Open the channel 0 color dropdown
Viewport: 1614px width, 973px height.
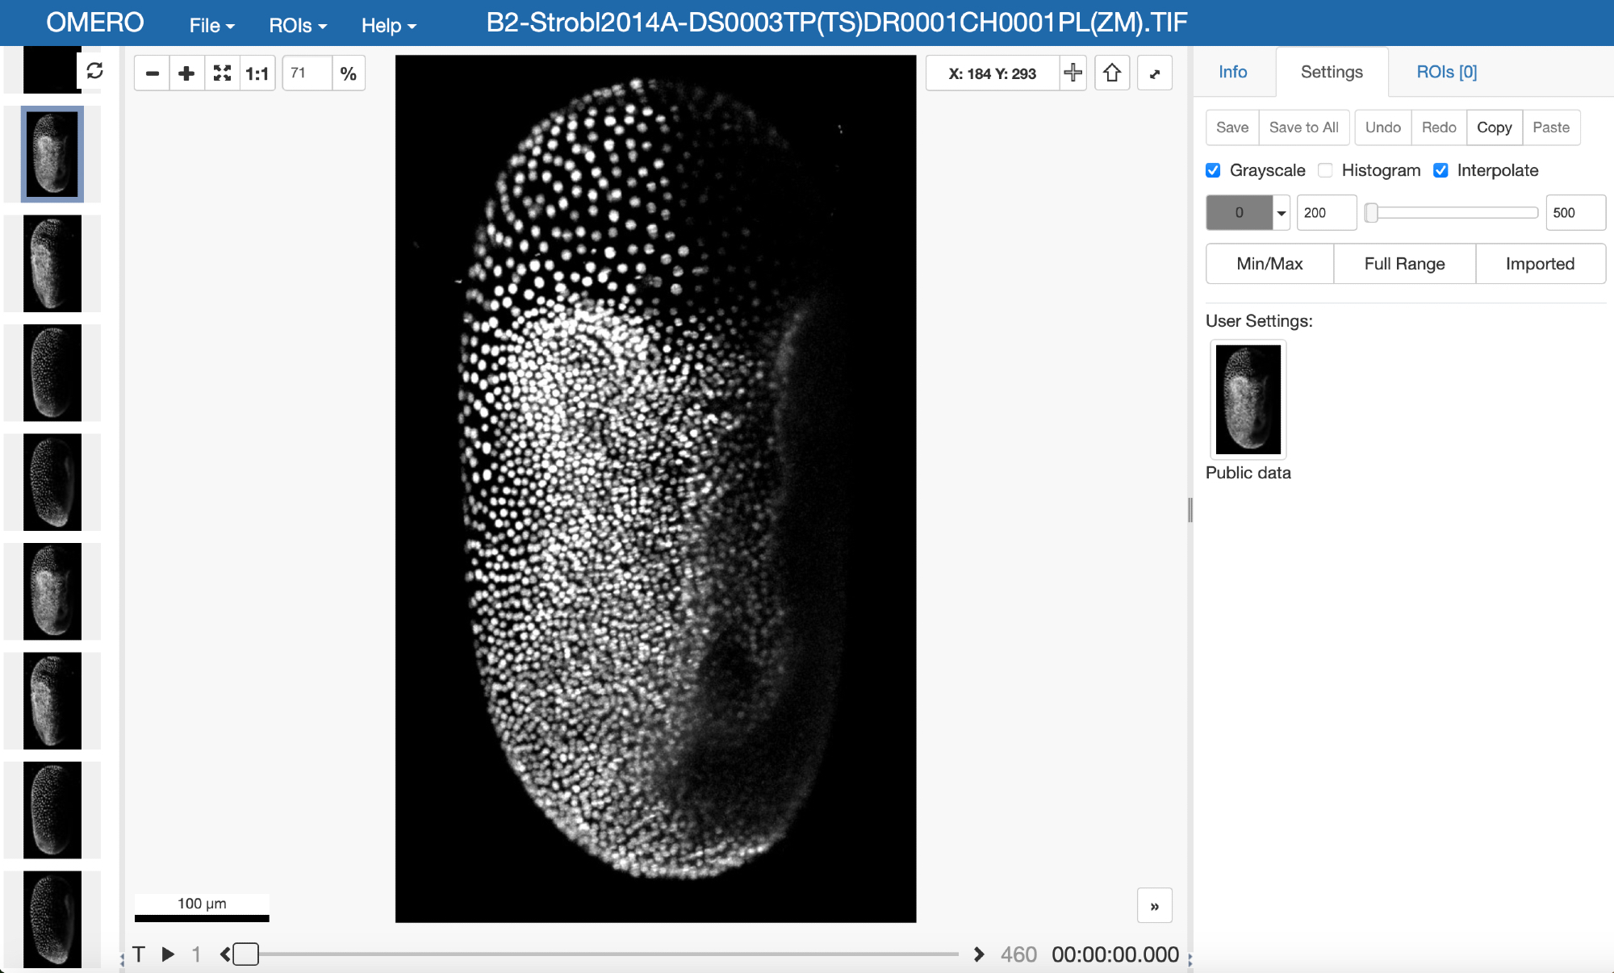point(1281,213)
